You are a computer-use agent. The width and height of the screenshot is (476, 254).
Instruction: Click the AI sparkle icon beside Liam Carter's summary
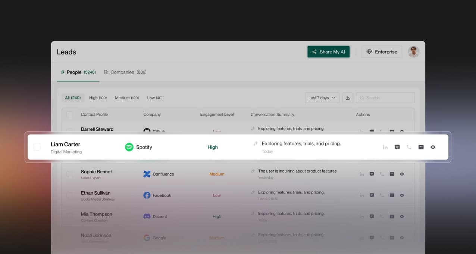click(x=255, y=143)
